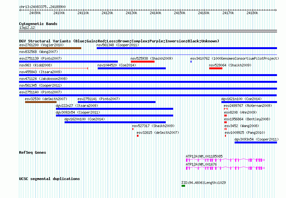Click the 24170k ruler tick label
Screen dimensions: 286x198
pos(228,13)
